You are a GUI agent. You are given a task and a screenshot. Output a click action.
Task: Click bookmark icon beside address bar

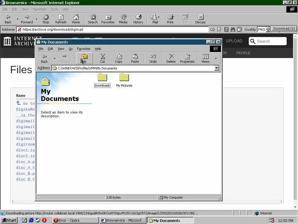tap(219, 29)
